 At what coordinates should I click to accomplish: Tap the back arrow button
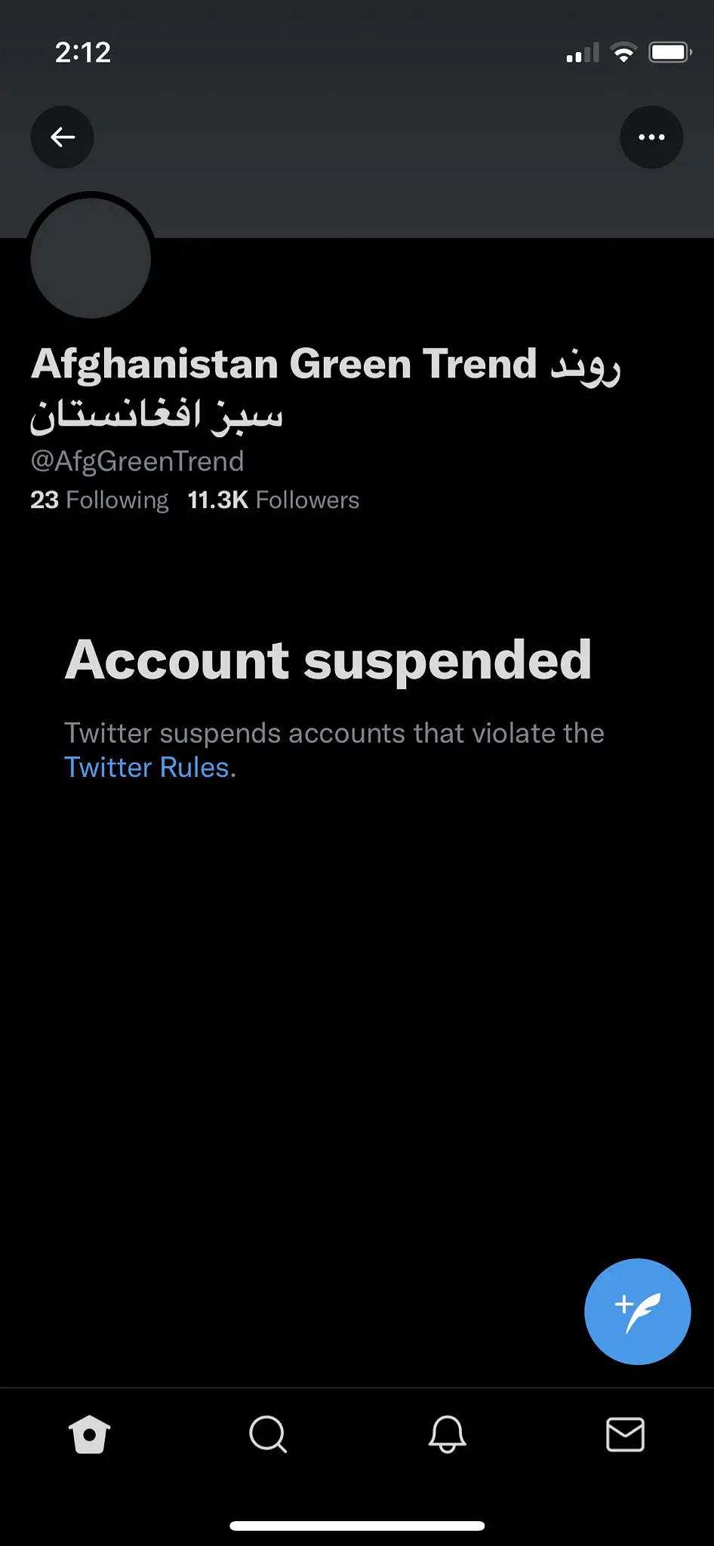(62, 137)
